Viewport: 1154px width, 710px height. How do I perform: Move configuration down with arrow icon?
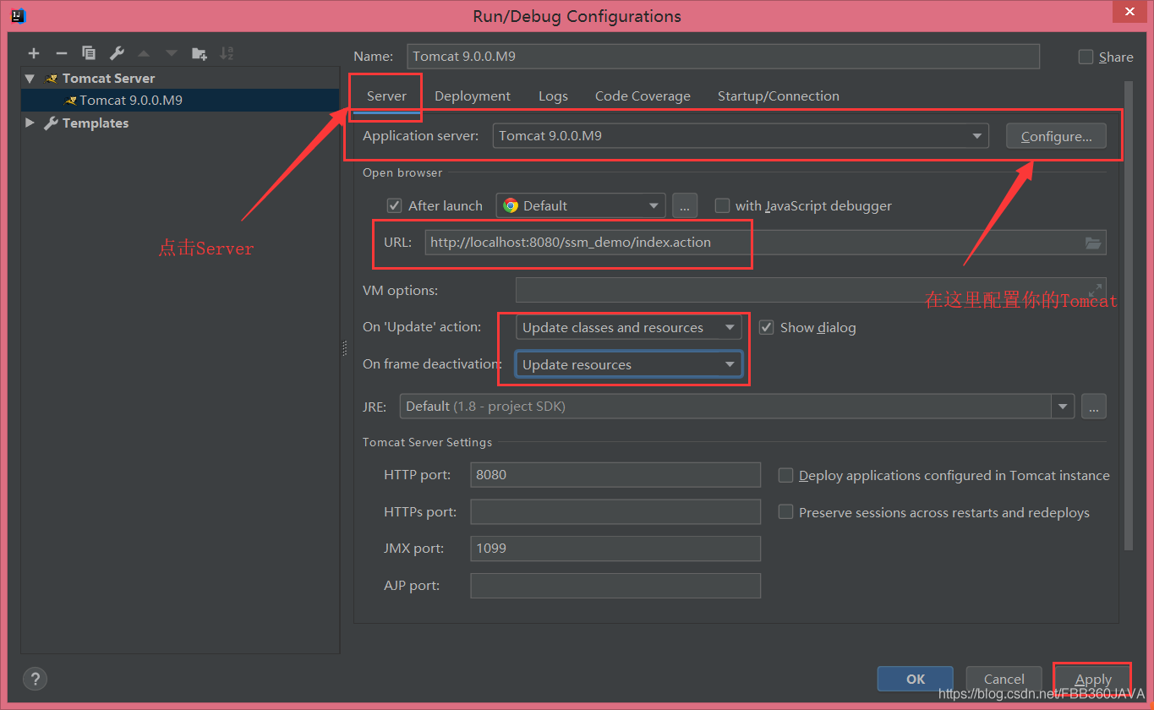click(x=172, y=53)
